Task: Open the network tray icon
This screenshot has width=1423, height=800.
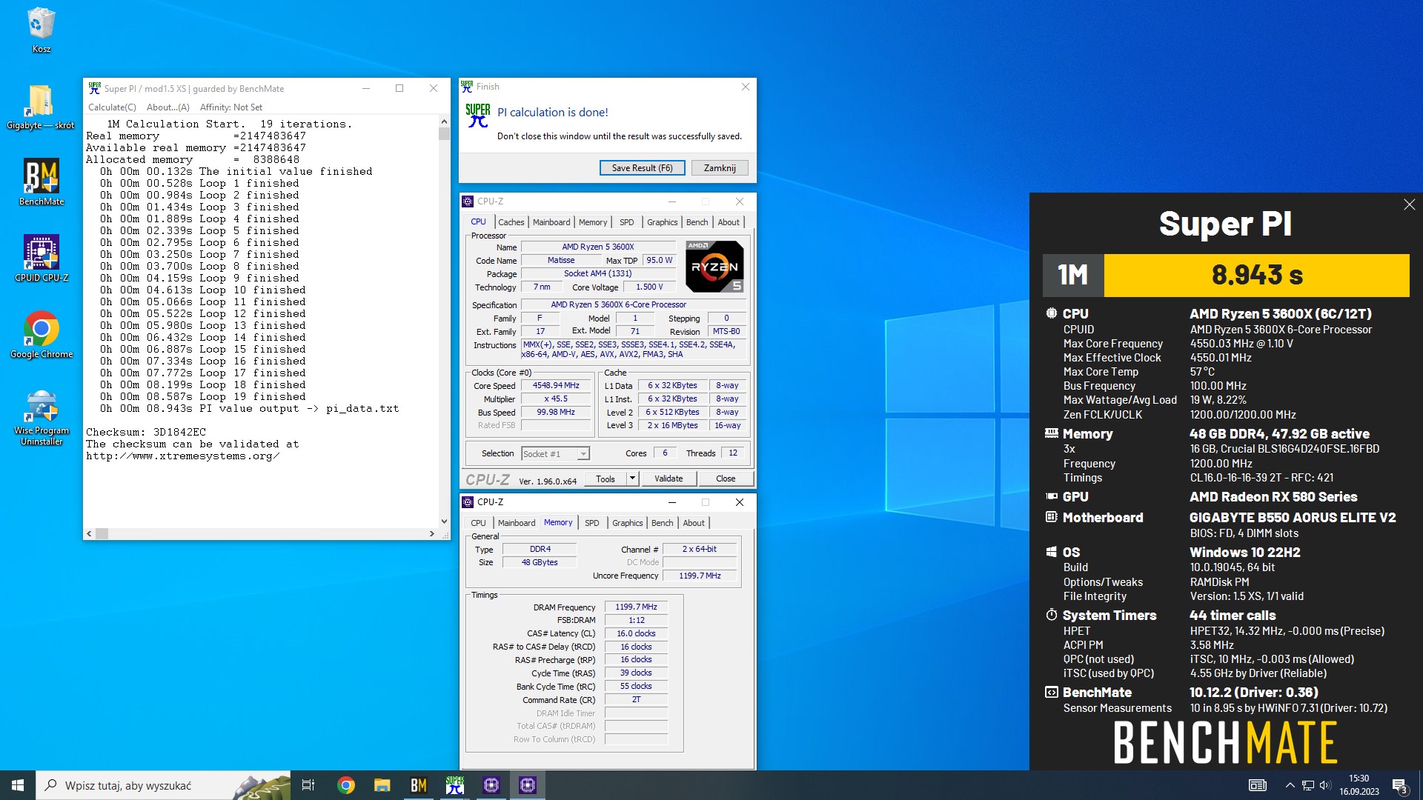Action: 1308,785
